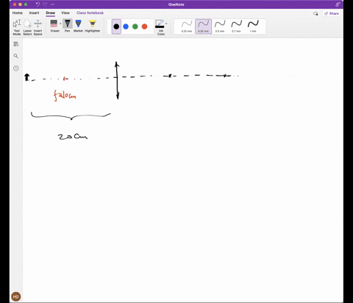
Task: Switch to the Insert tab
Action: pos(34,13)
